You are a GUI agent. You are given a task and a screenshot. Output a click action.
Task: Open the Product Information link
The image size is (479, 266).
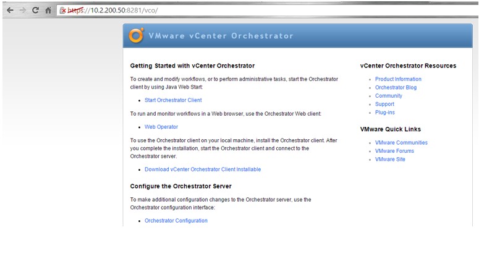398,79
